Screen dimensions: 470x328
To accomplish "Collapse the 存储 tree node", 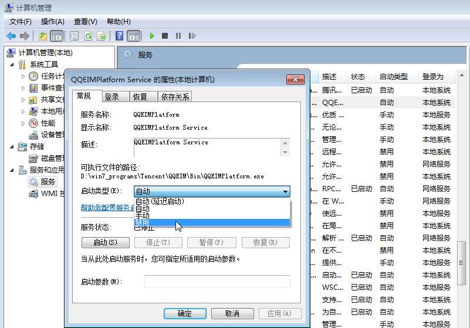I will point(12,147).
